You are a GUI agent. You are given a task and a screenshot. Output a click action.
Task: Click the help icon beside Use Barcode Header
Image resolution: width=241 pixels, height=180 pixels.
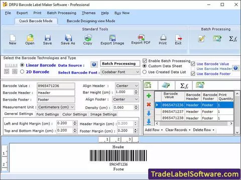pyautogui.click(x=236, y=68)
